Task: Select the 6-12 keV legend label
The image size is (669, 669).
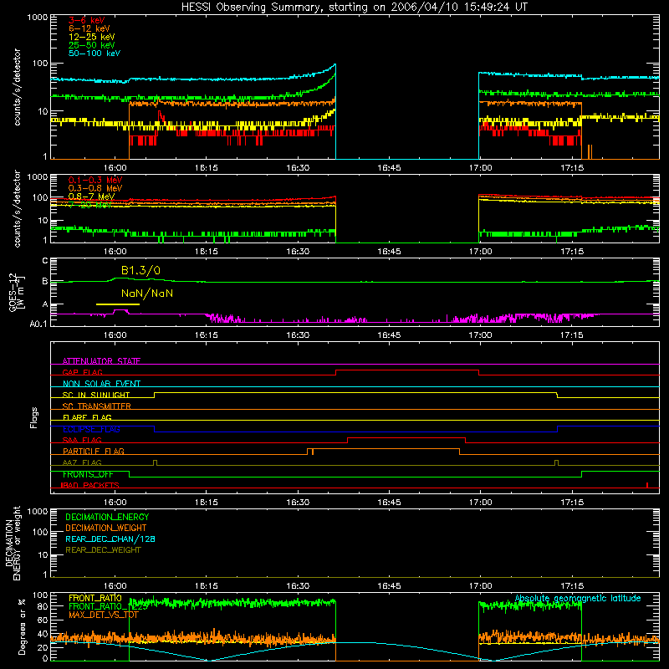Action: click(x=89, y=28)
